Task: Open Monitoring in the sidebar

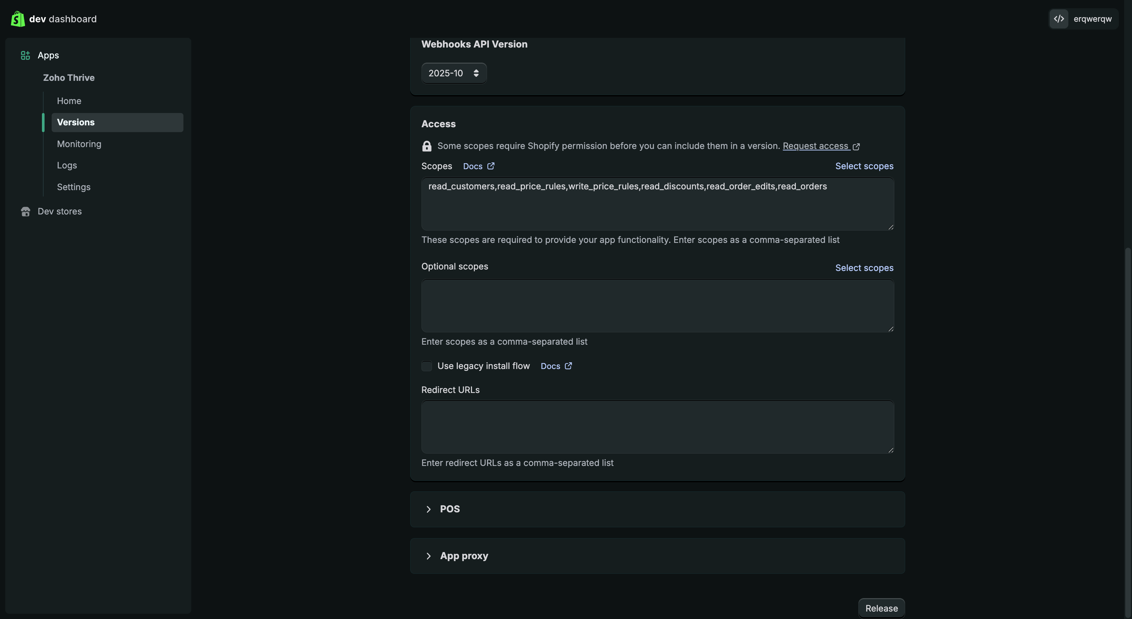Action: tap(79, 144)
